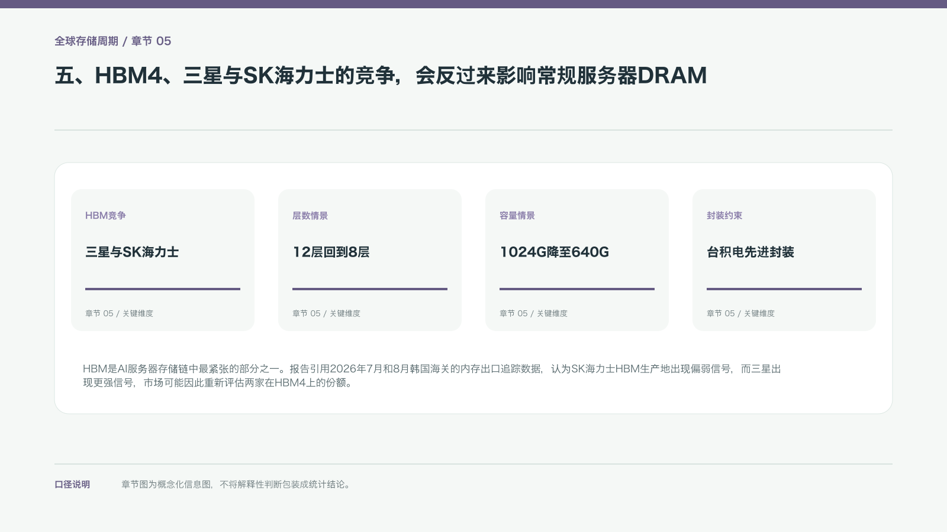This screenshot has height=532, width=947.
Task: Click the 'HBM竞争' card label
Action: point(105,216)
